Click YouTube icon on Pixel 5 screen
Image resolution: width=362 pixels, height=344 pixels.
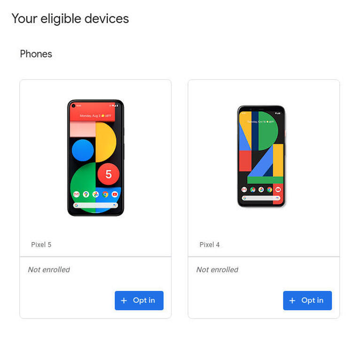(x=115, y=194)
